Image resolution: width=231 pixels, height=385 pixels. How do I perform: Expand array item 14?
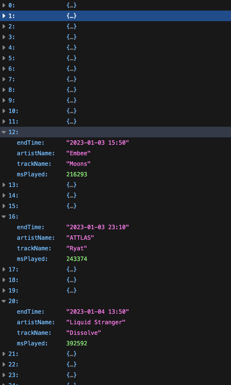[4, 195]
